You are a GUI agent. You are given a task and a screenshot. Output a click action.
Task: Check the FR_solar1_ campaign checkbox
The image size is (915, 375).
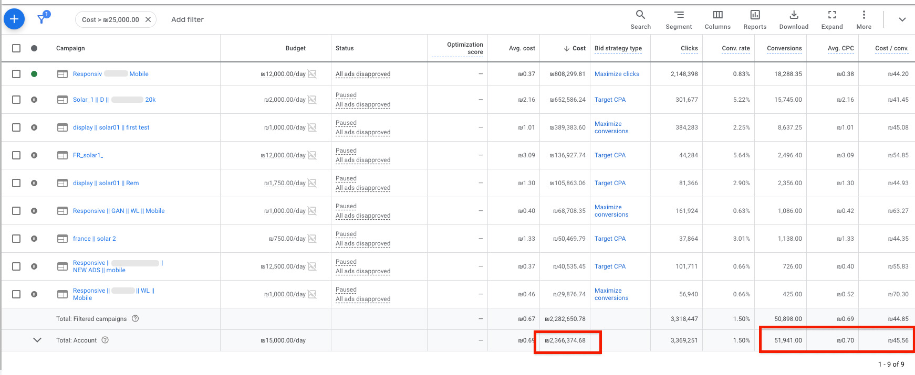point(16,155)
